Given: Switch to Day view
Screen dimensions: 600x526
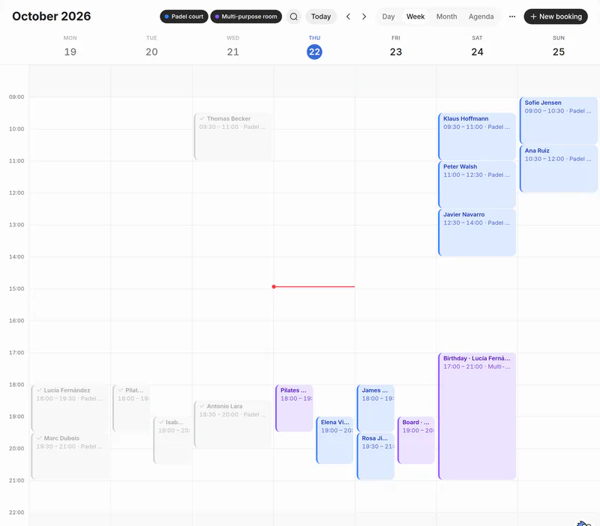Looking at the screenshot, I should tap(388, 16).
